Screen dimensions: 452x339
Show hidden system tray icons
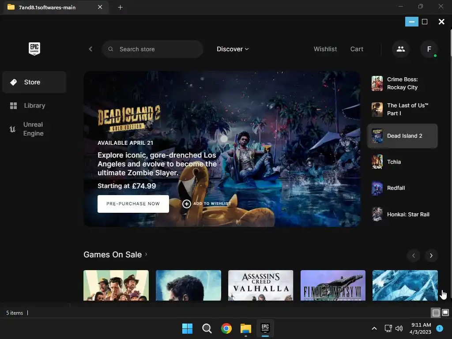click(x=374, y=328)
